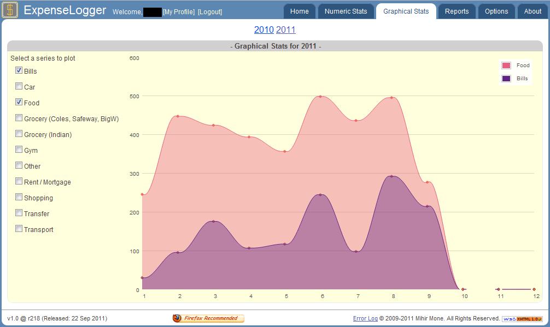Go to the Home tab

(300, 11)
